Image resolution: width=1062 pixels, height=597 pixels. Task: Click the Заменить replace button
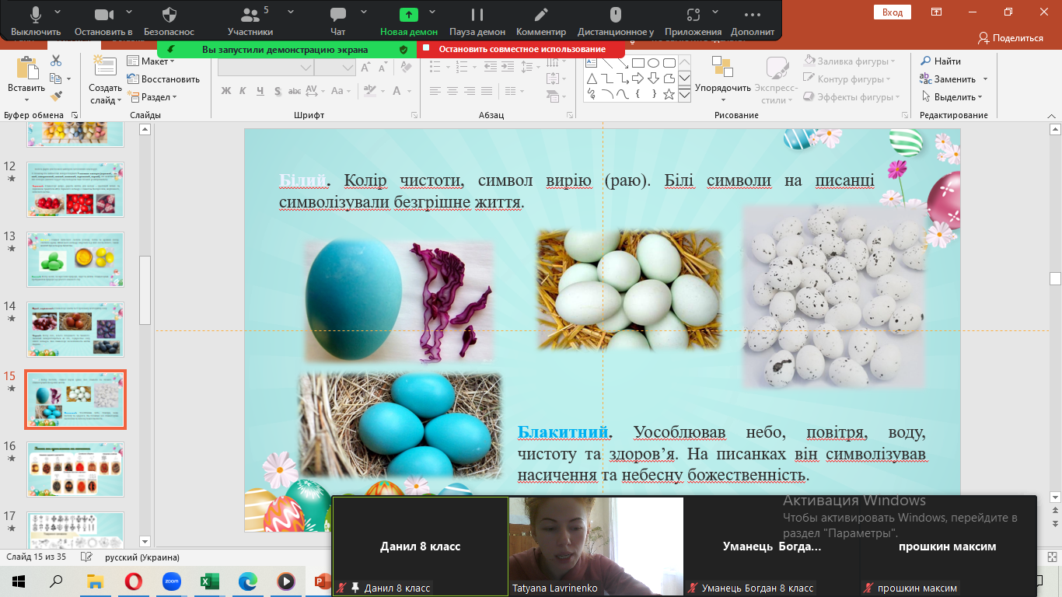(948, 79)
